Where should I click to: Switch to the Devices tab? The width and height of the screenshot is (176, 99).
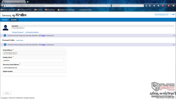click(x=5, y=20)
